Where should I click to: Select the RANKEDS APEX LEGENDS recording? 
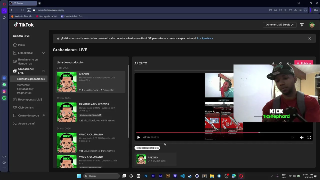click(90, 112)
